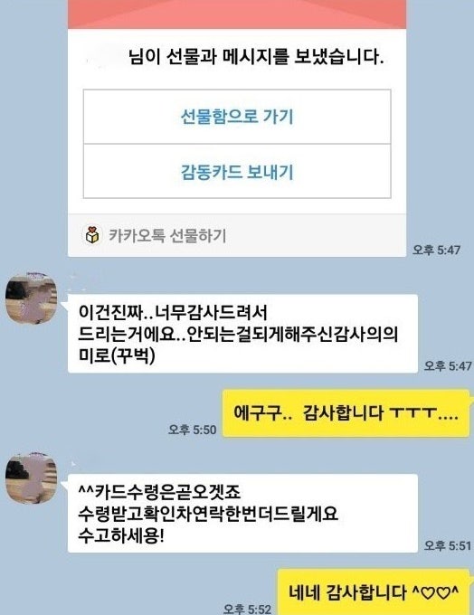Tap 감동카드 보내기 button
The width and height of the screenshot is (474, 615).
237,172
